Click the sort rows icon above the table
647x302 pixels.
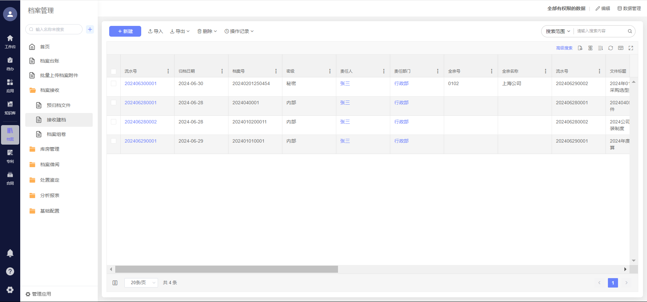point(600,48)
